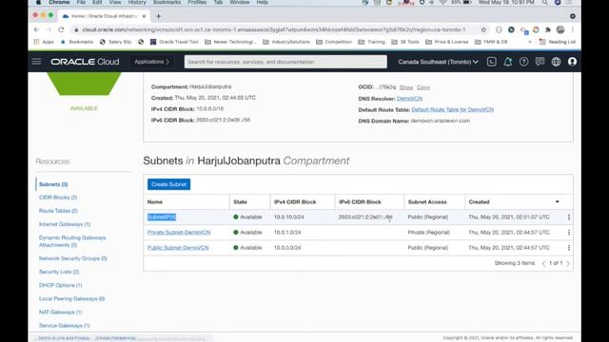
Task: Open the View menu
Action: tap(114, 2)
